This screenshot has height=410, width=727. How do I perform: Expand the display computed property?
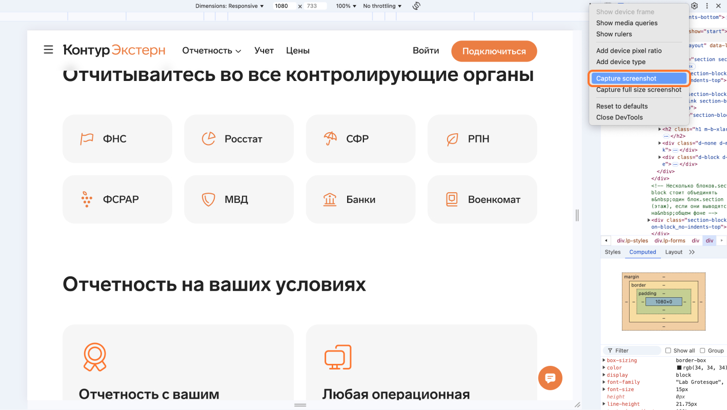coord(603,375)
